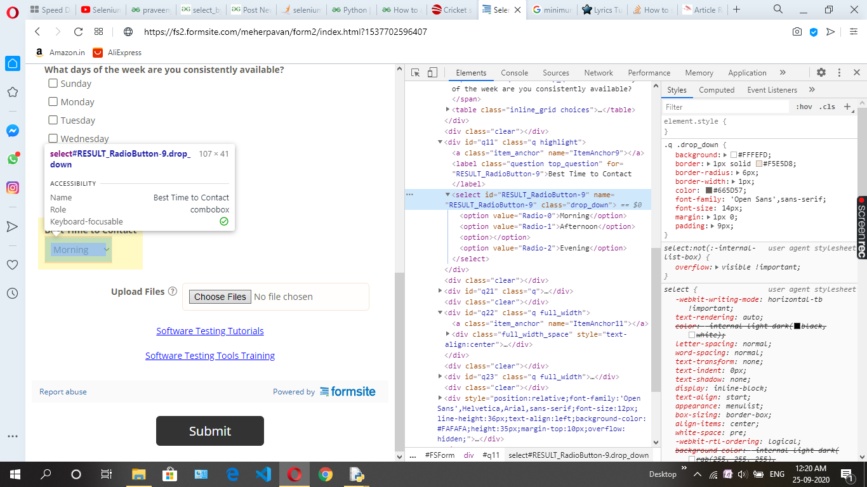This screenshot has width=867, height=487.
Task: Open Windows notification center
Action: [847, 474]
